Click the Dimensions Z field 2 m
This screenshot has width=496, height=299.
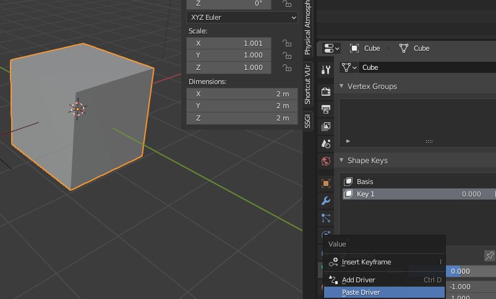click(x=242, y=118)
